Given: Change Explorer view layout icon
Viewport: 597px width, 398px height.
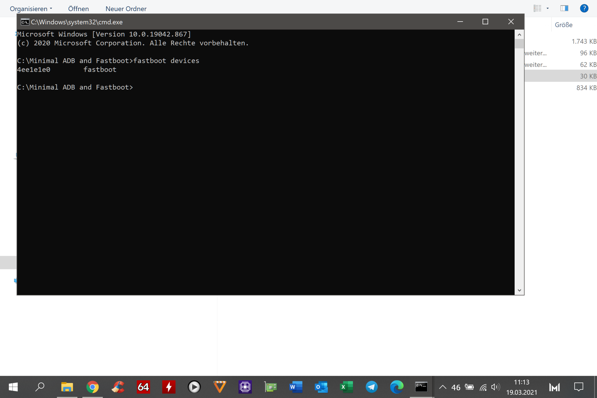Looking at the screenshot, I should click(x=537, y=8).
